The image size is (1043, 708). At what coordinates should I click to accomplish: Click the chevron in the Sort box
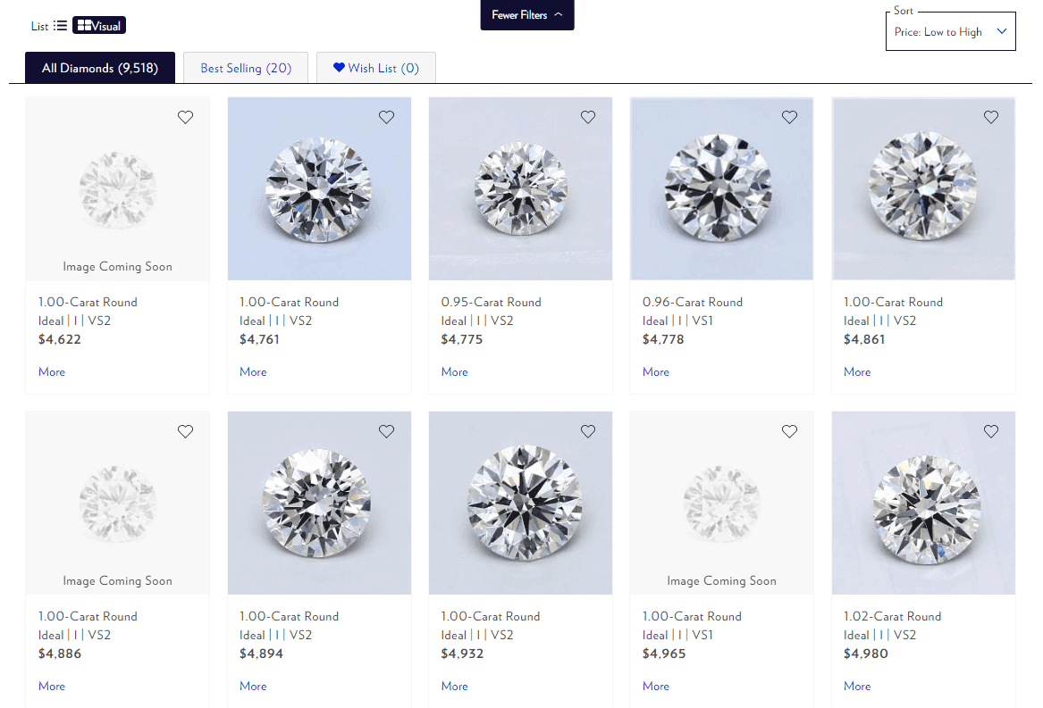1002,30
